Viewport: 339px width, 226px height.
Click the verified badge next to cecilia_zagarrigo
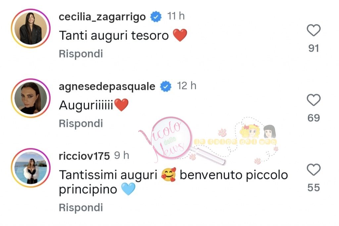(x=156, y=17)
